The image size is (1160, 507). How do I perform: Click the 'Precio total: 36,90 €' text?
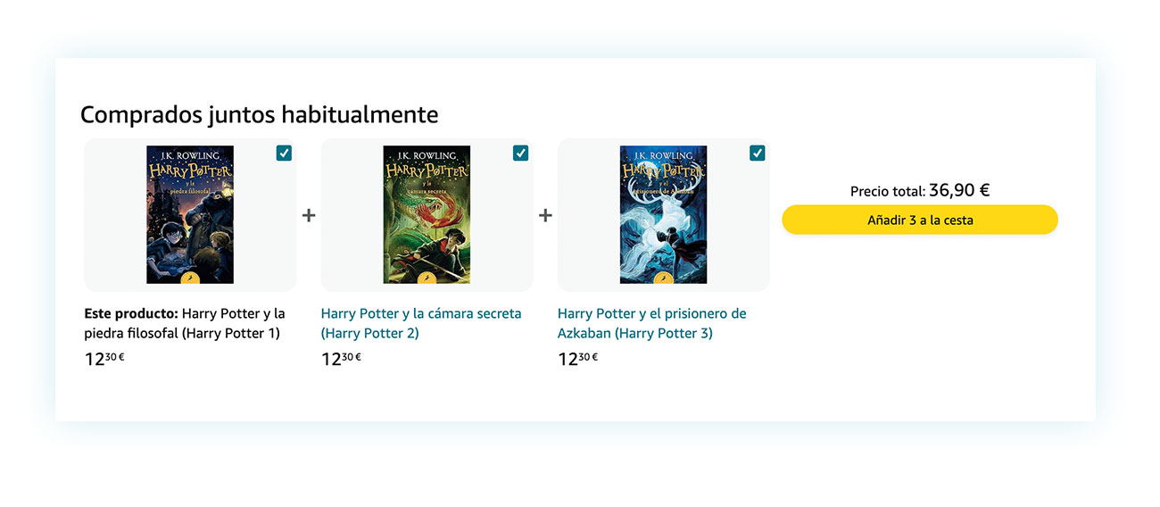click(x=920, y=190)
